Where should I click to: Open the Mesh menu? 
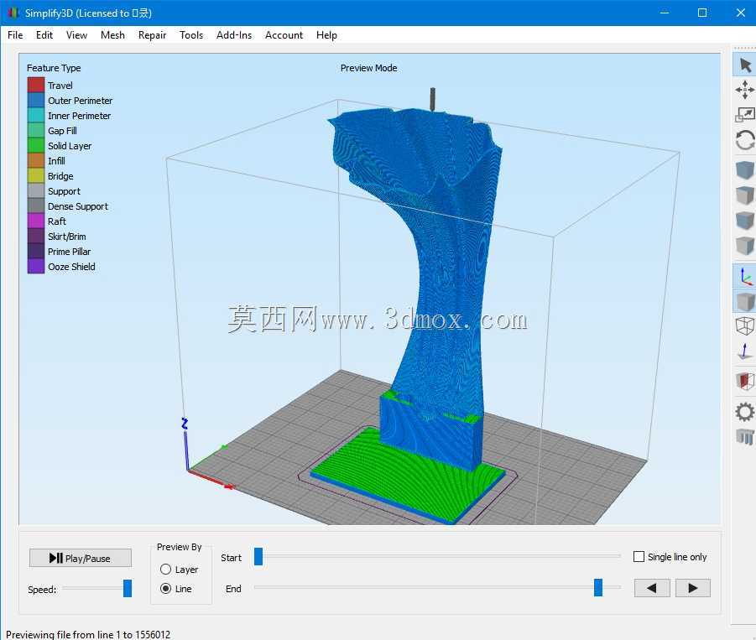pyautogui.click(x=112, y=35)
